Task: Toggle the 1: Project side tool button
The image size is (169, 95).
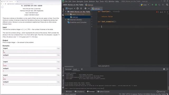Action: coord(63,12)
